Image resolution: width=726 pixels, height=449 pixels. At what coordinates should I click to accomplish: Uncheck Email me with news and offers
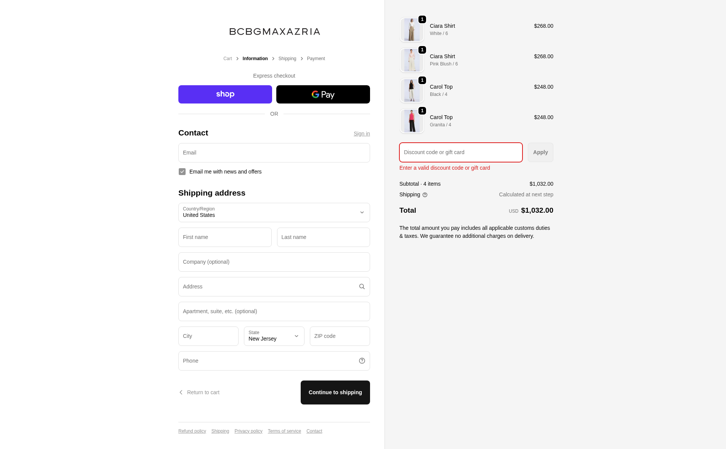[x=182, y=172]
